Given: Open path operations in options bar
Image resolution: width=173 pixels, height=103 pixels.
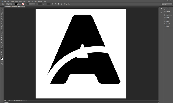Looking at the screenshot, I should [x=53, y=4].
